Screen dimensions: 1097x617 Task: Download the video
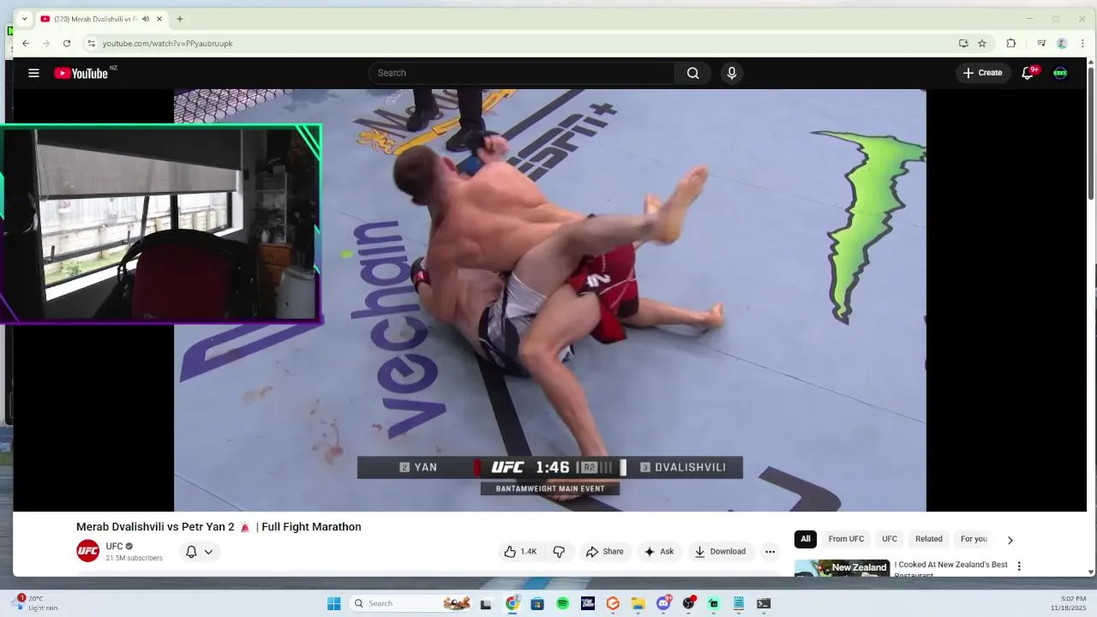click(720, 552)
